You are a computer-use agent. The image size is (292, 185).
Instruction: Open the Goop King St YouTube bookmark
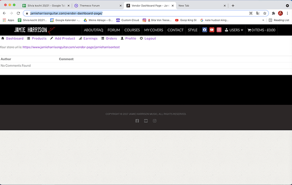pyautogui.click(x=186, y=20)
